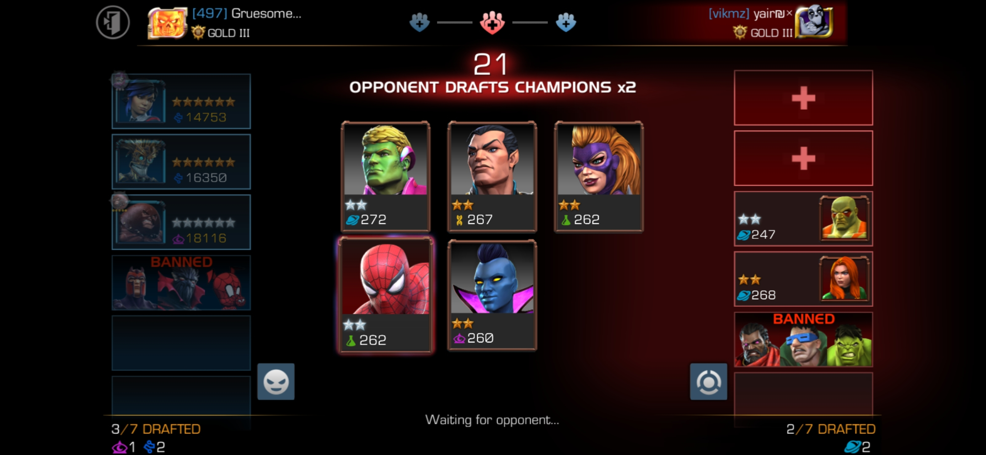The height and width of the screenshot is (455, 986).
Task: View the drafted champion rated 18116
Action: click(x=181, y=222)
